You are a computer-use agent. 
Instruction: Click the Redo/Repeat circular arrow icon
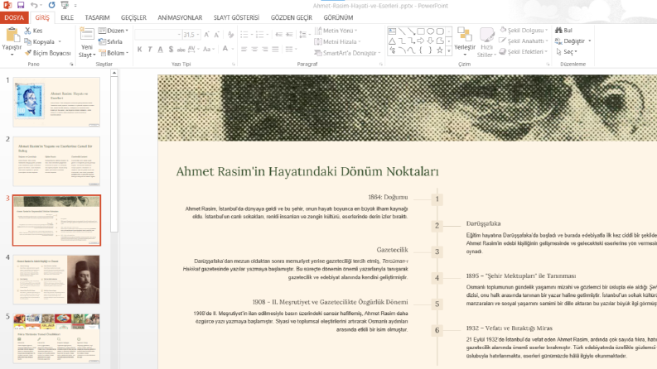51,5
